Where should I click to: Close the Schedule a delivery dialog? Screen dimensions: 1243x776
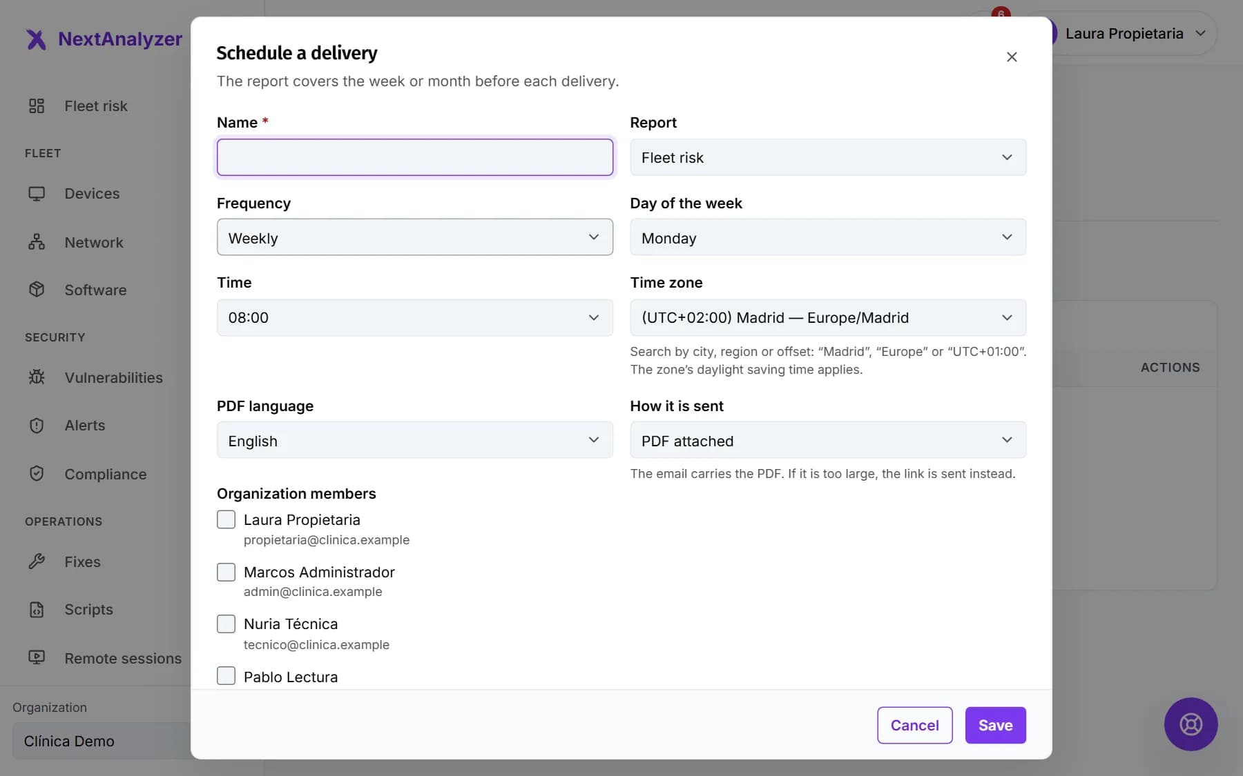pos(1012,57)
